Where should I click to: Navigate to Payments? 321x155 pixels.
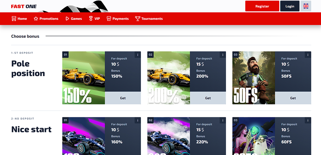click(x=118, y=19)
